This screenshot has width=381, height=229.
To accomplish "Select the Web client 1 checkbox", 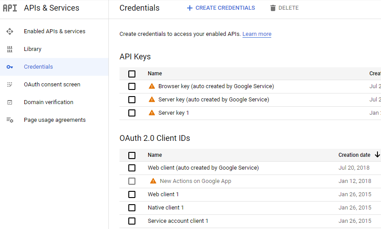I will coord(132,194).
